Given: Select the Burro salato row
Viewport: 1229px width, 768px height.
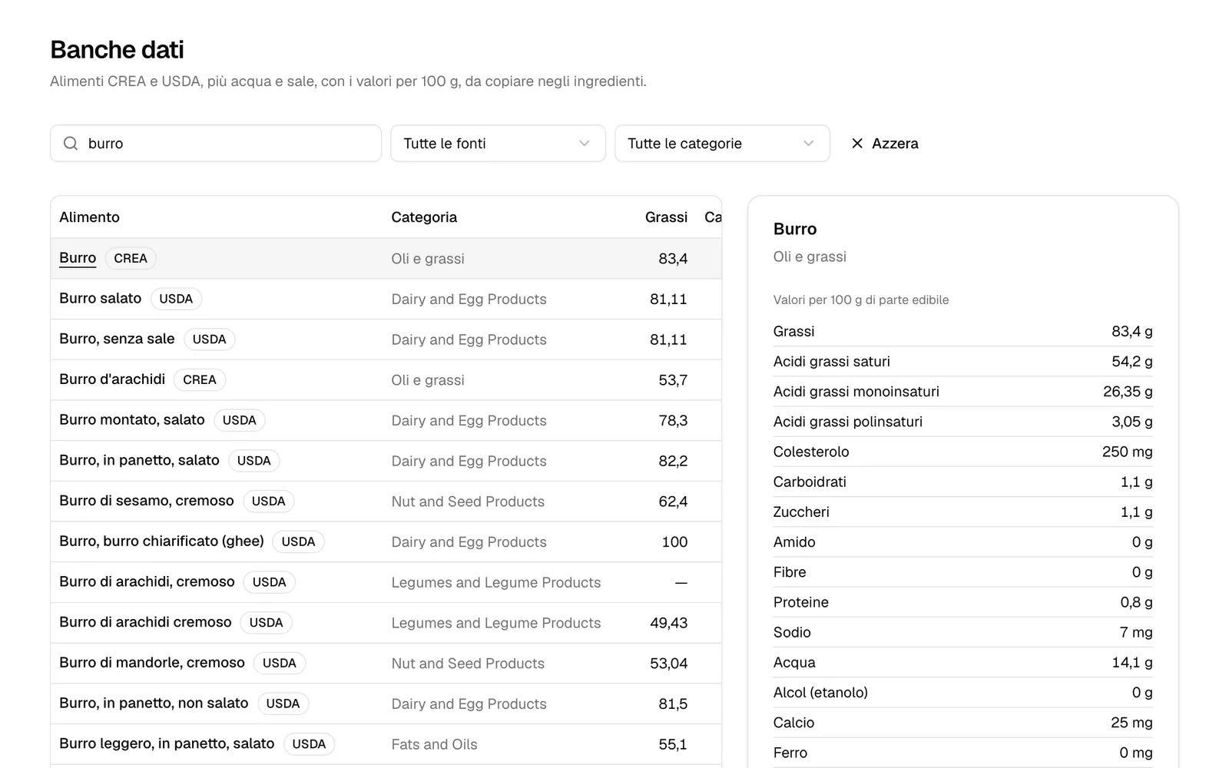Looking at the screenshot, I should coord(386,299).
